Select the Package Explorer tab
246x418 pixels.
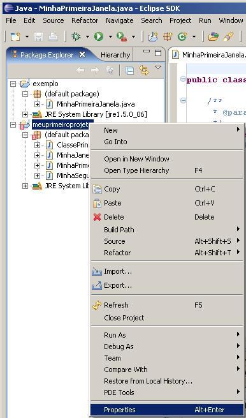pos(47,55)
